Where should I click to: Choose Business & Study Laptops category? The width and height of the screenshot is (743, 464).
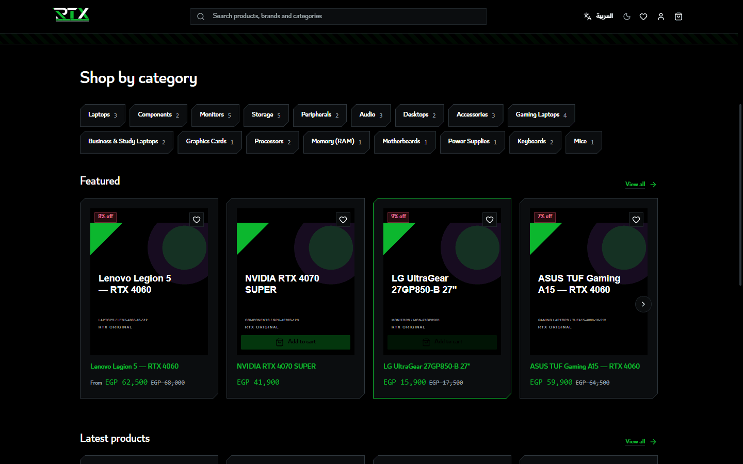tap(126, 142)
